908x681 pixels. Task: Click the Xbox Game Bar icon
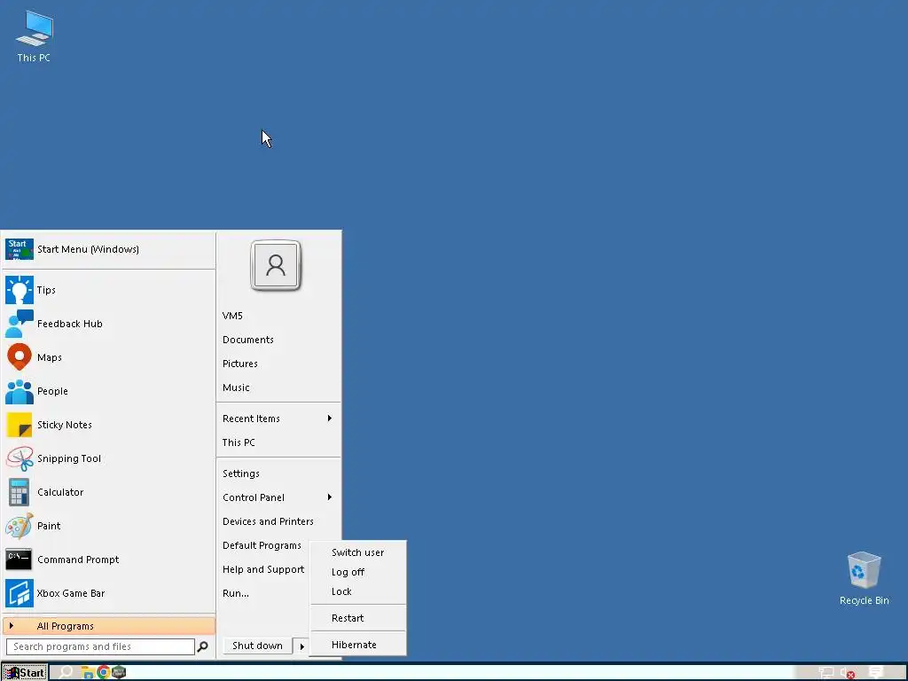point(20,593)
